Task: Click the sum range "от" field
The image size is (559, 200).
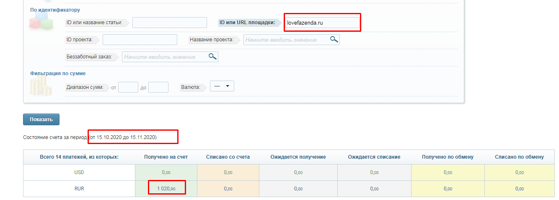Action: click(x=128, y=87)
